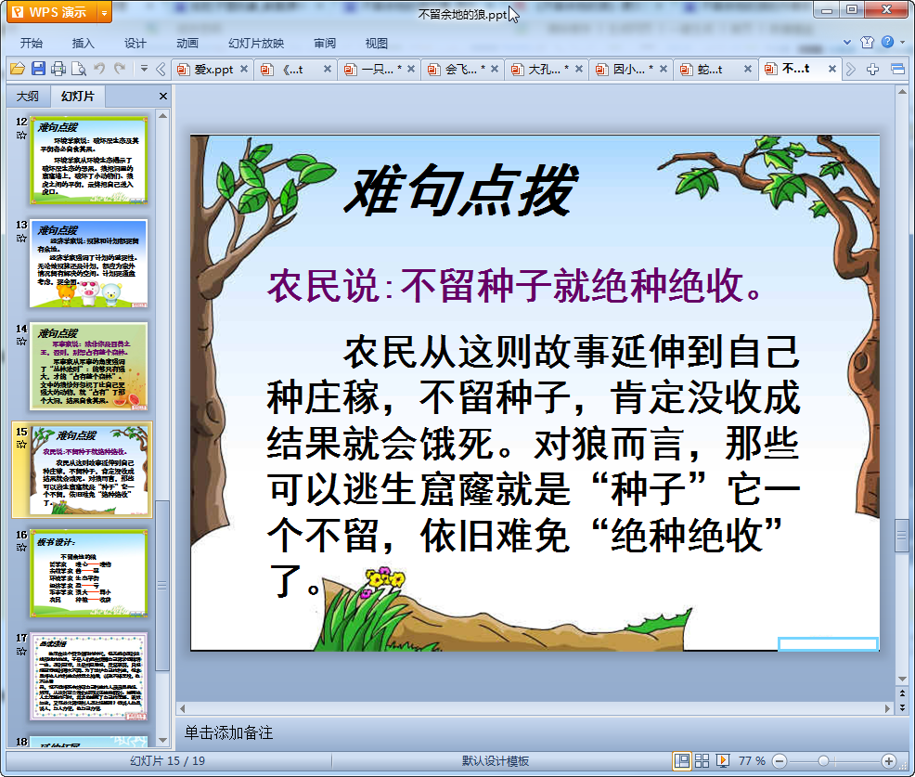This screenshot has width=915, height=777.
Task: Start slideshow from the status bar icon
Action: click(x=723, y=760)
